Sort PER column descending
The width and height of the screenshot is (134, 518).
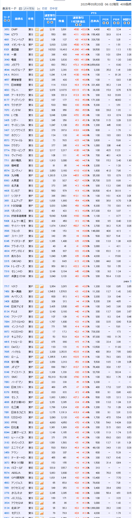click(107, 23)
